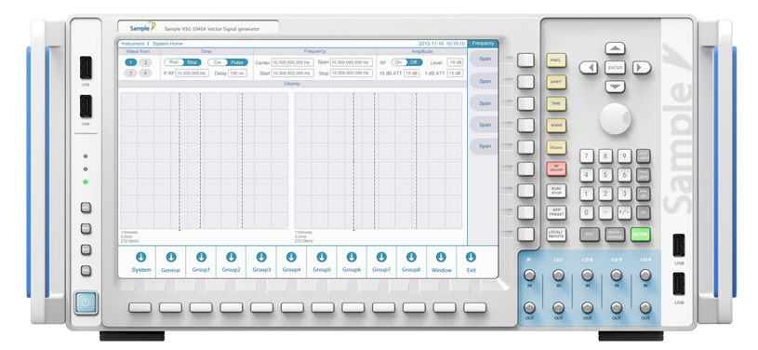This screenshot has height=350, width=758.
Task: Click the up arrow navigation key
Action: (x=615, y=48)
